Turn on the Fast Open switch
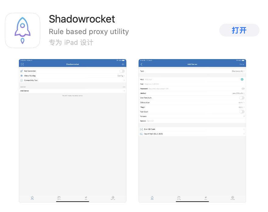This screenshot has height=212, width=268. point(242,112)
